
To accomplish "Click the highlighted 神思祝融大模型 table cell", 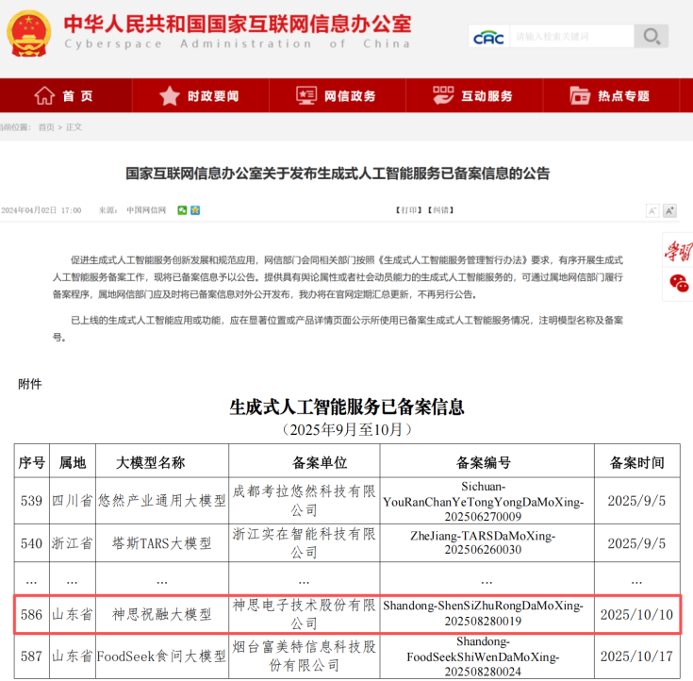I will [162, 615].
